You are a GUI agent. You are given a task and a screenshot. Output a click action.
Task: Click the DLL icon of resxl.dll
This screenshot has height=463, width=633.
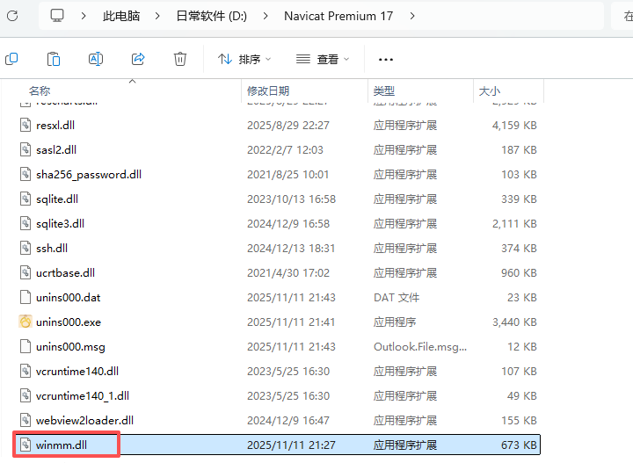[25, 125]
